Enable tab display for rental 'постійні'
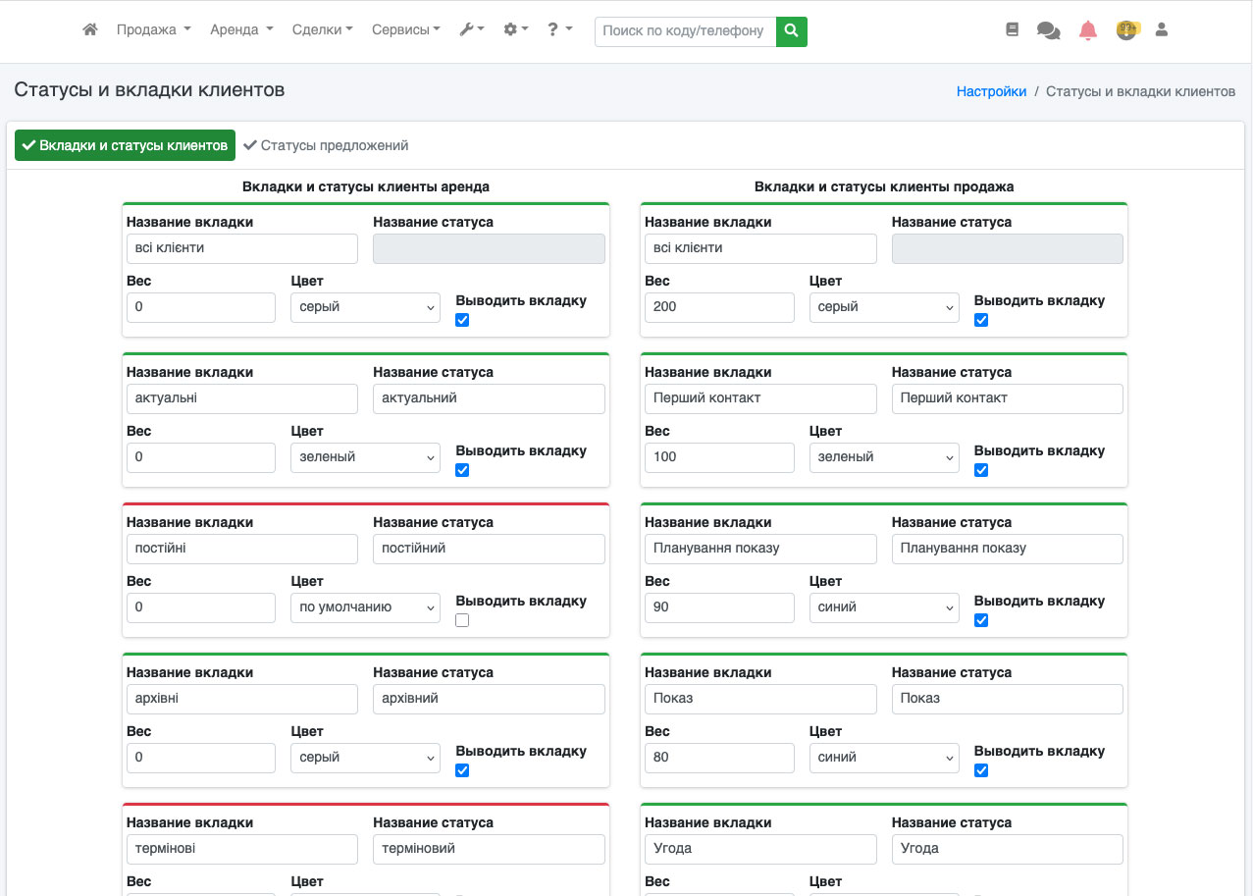Screen dimensions: 1253x896 (x=463, y=620)
